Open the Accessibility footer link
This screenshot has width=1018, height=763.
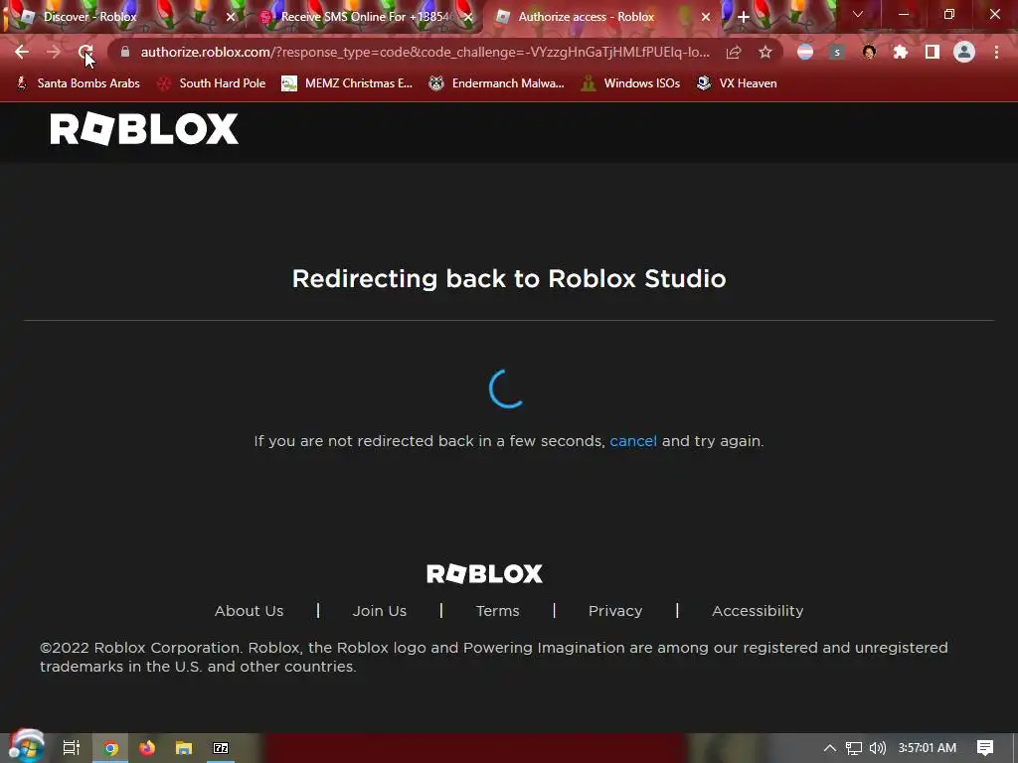(758, 611)
